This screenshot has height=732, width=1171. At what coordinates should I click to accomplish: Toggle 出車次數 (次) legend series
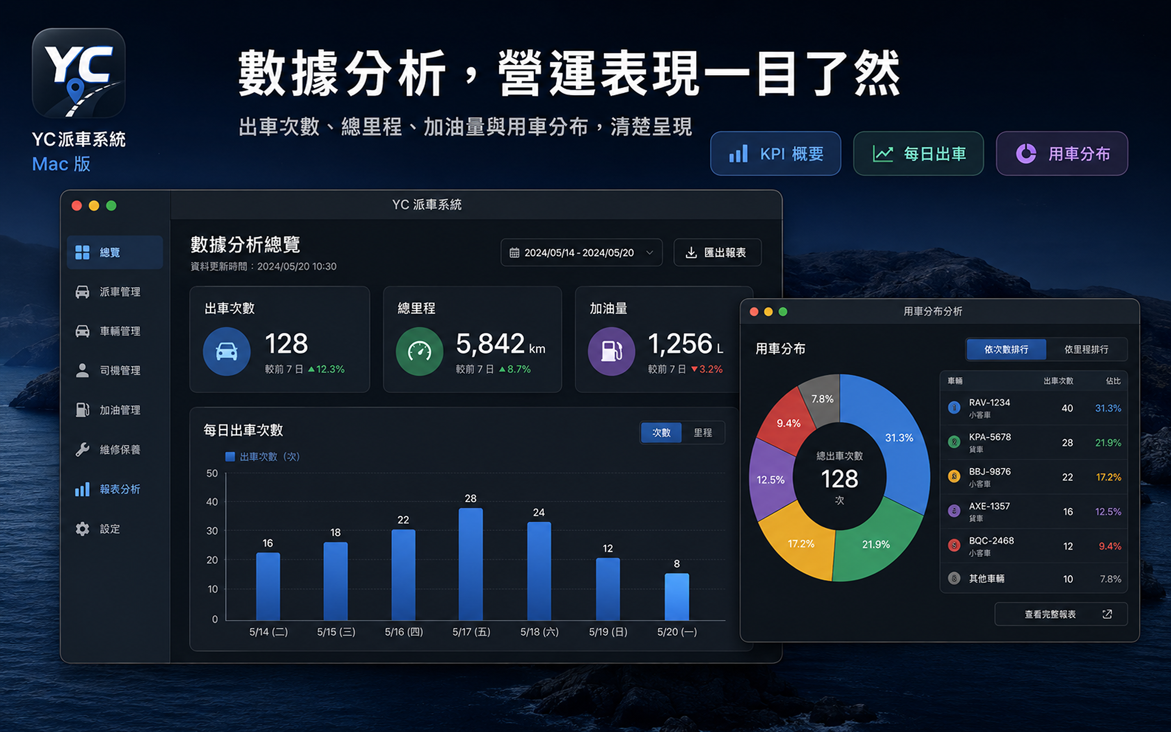(x=263, y=457)
